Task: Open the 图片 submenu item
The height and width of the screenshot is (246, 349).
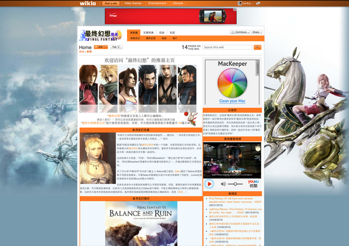Action: (x=175, y=38)
